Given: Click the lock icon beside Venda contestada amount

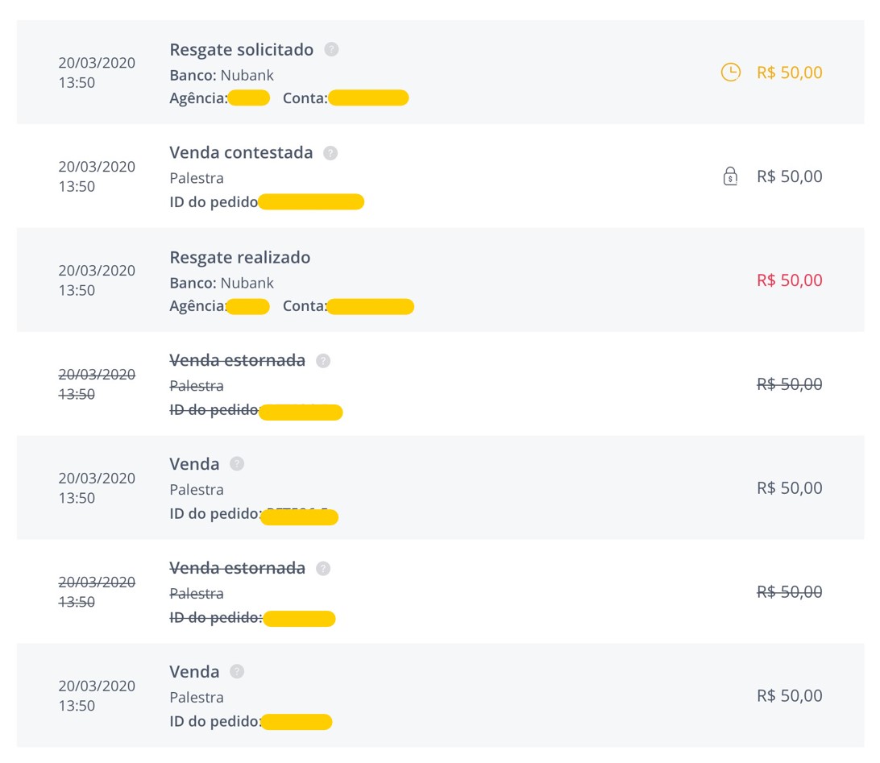Looking at the screenshot, I should [730, 176].
